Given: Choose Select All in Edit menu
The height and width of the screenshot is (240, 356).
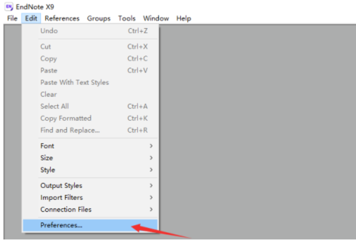Looking at the screenshot, I should tap(90, 106).
